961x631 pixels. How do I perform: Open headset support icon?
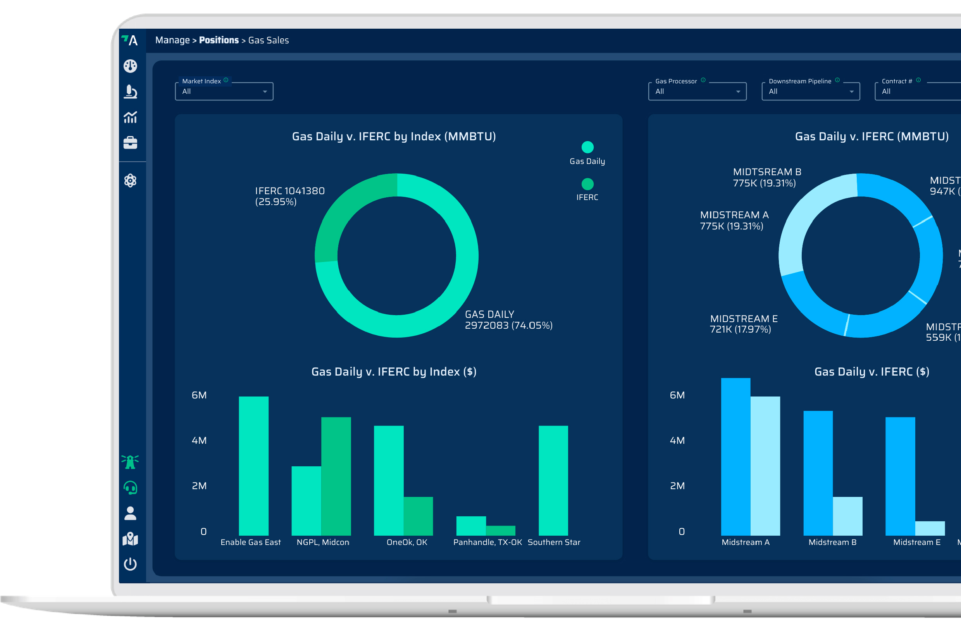[130, 488]
